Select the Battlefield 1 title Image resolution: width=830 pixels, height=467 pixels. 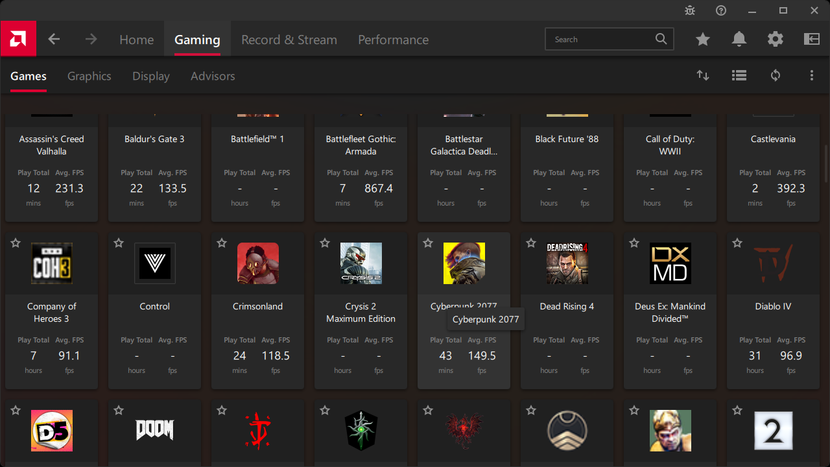point(258,139)
